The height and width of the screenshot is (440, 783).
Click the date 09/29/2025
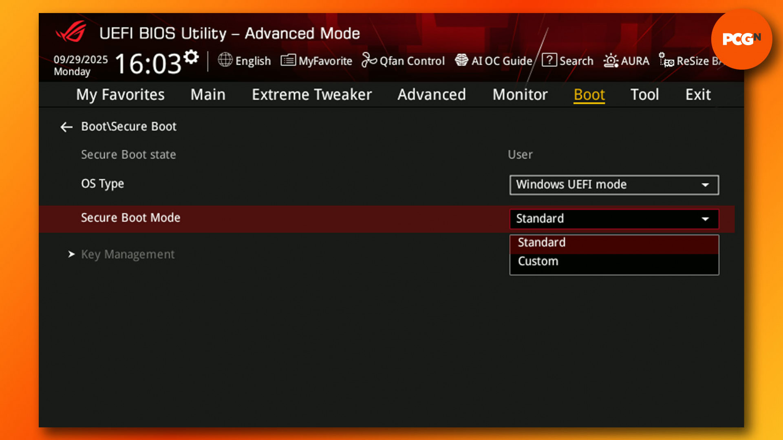tap(81, 60)
